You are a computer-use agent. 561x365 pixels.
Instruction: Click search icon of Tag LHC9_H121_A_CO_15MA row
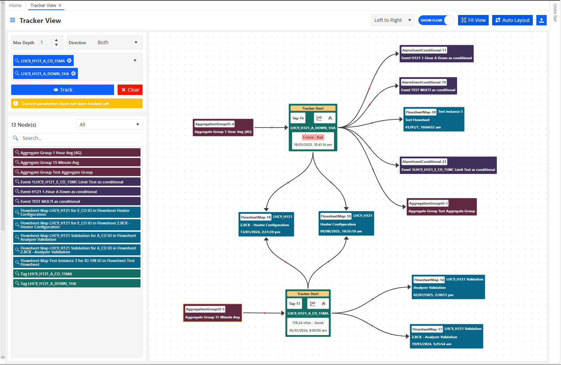17,273
